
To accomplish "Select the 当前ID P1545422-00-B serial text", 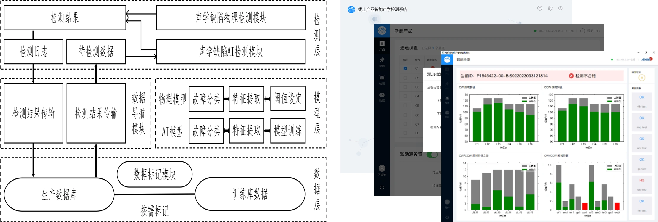I will (x=504, y=76).
